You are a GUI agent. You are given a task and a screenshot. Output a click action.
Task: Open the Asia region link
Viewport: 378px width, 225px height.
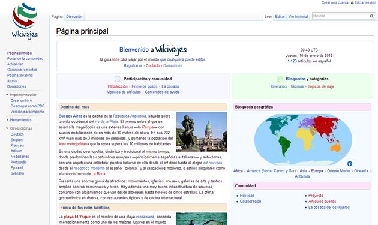tap(303, 171)
